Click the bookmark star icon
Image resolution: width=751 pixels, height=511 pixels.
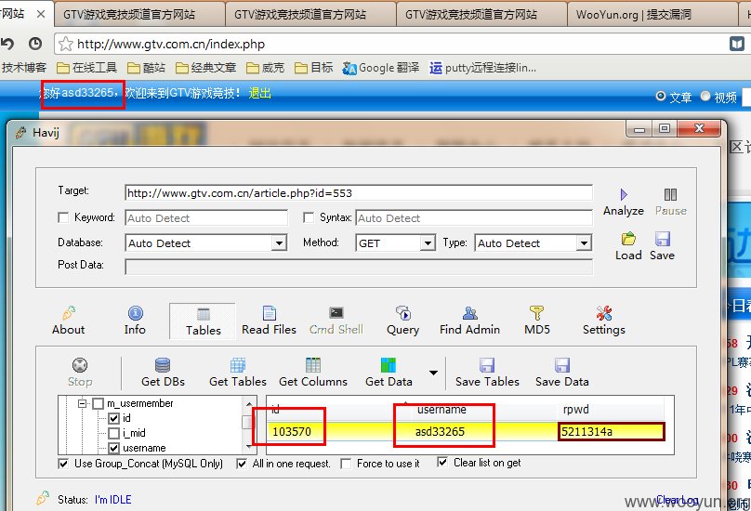[x=66, y=44]
